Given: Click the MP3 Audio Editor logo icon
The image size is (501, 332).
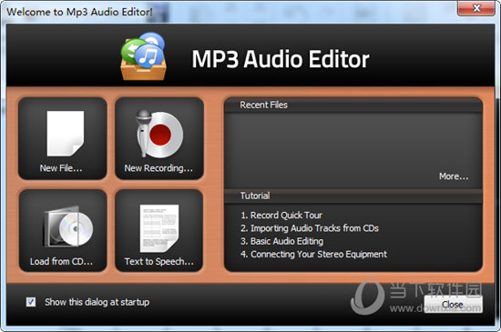Looking at the screenshot, I should tap(143, 56).
